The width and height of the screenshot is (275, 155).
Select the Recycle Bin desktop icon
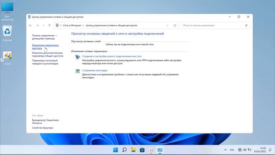pyautogui.click(x=7, y=33)
